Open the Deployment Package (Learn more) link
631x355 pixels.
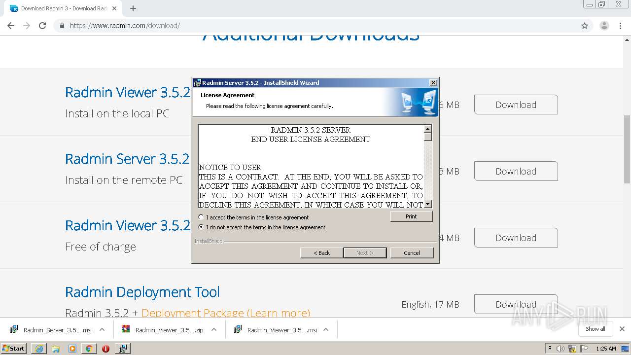point(226,313)
